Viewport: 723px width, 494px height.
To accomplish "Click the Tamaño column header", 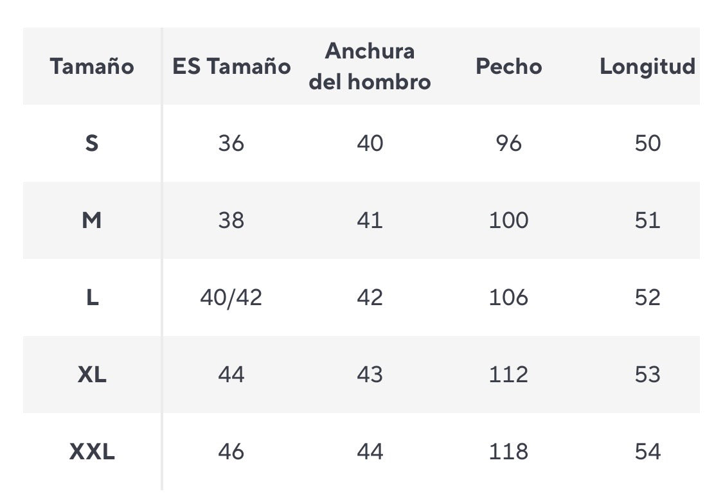I will pos(92,66).
